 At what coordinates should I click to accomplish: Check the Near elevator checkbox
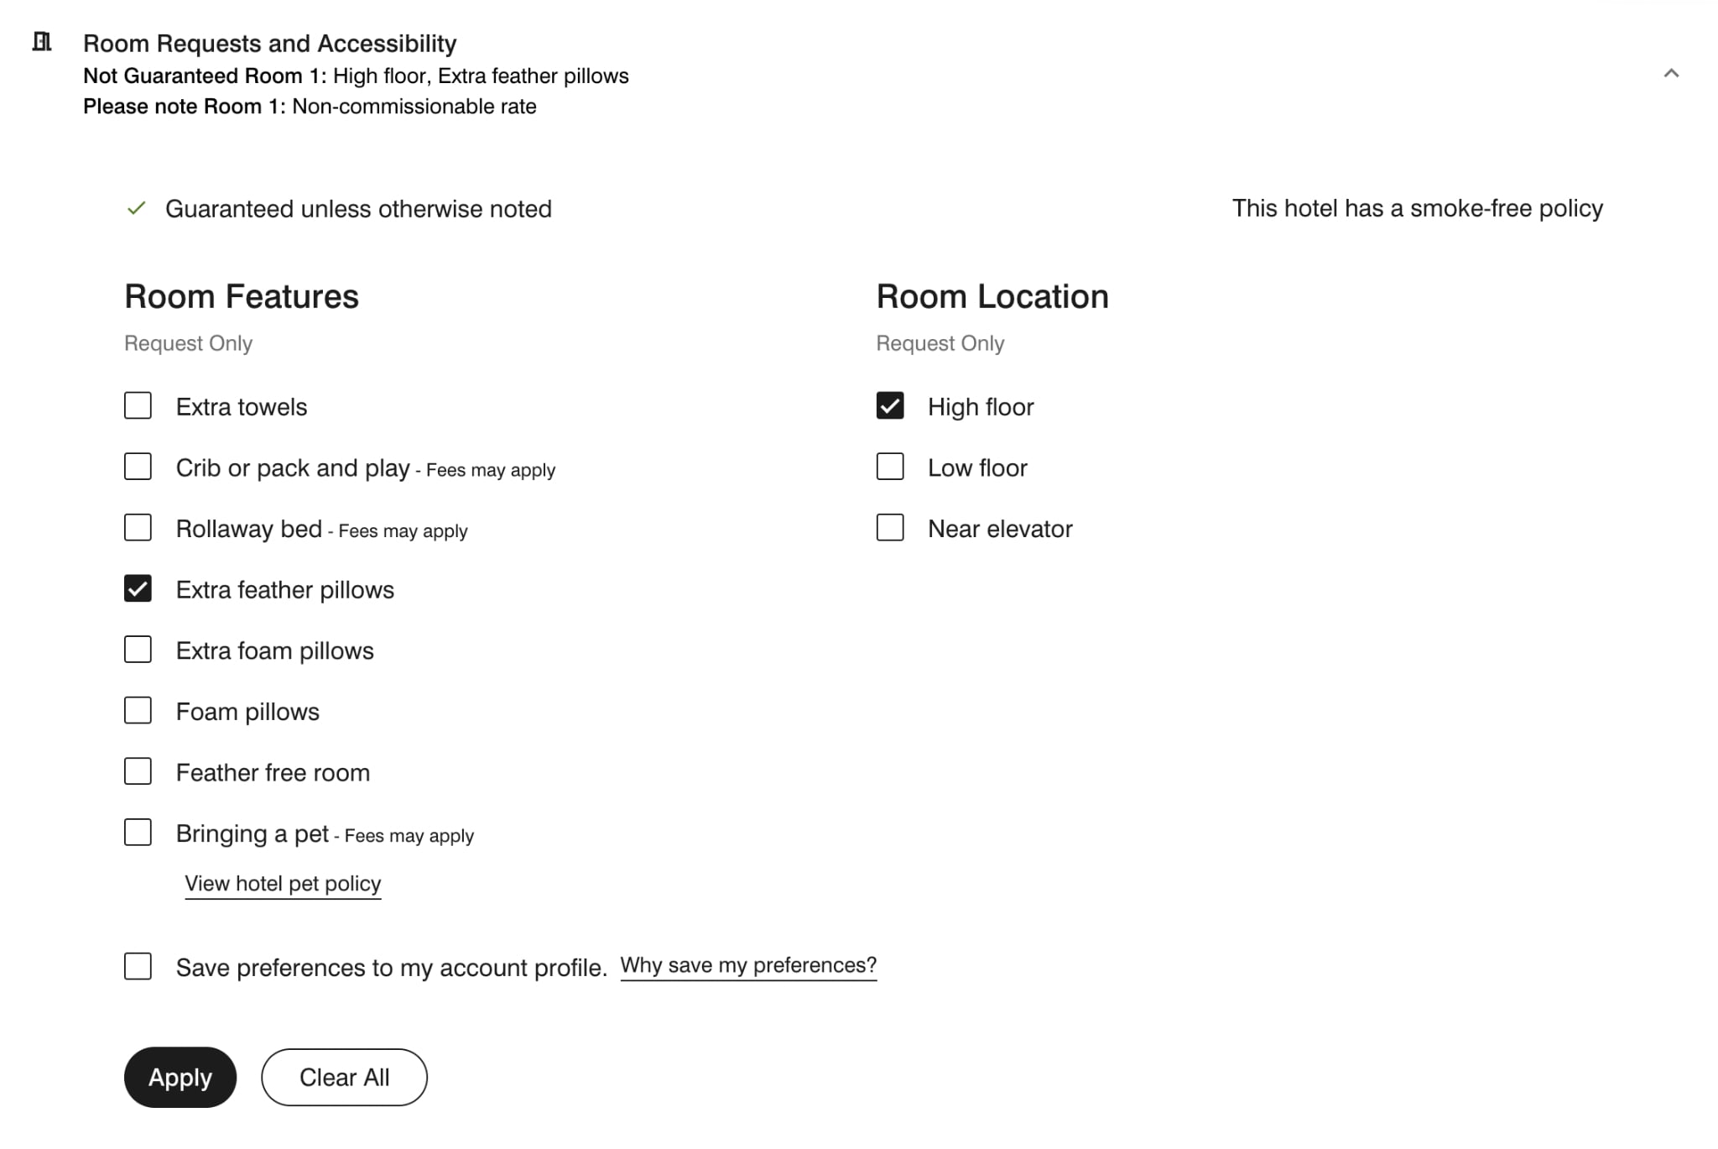[x=889, y=528]
